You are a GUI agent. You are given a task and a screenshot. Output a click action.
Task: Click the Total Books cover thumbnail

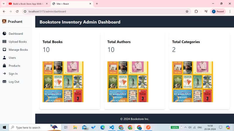coord(63,82)
